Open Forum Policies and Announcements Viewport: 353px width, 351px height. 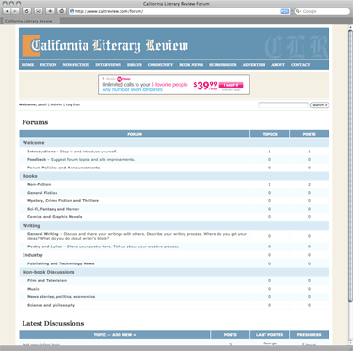pos(63,168)
